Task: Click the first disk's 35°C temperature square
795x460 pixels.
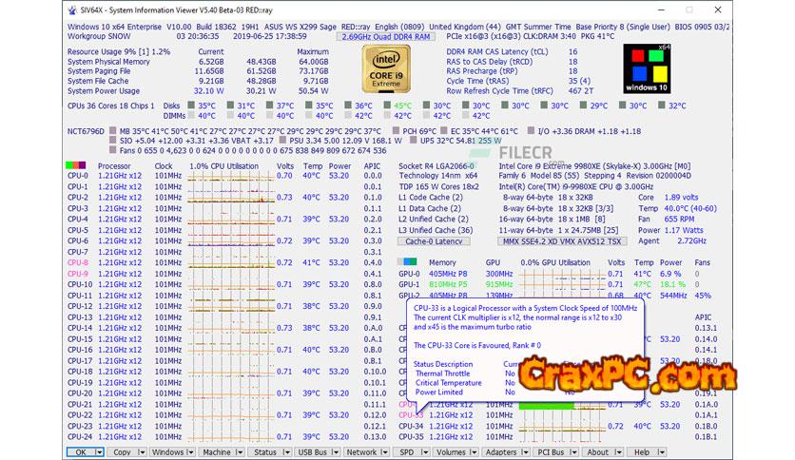Action: click(x=191, y=106)
